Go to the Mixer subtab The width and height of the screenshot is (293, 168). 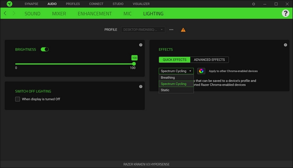point(59,14)
